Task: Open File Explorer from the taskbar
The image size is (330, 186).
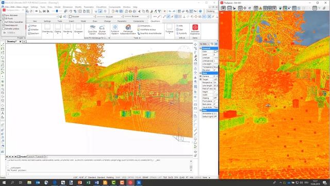Action: (x=29, y=182)
